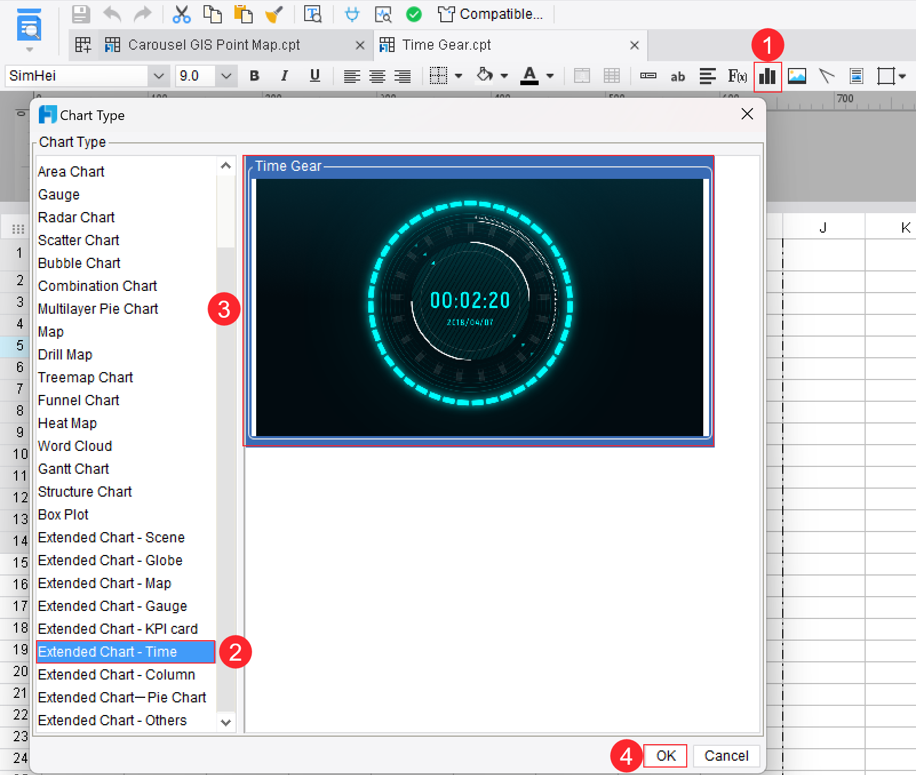The image size is (916, 775).
Task: Expand the floating element dropdown arrow
Action: click(902, 76)
